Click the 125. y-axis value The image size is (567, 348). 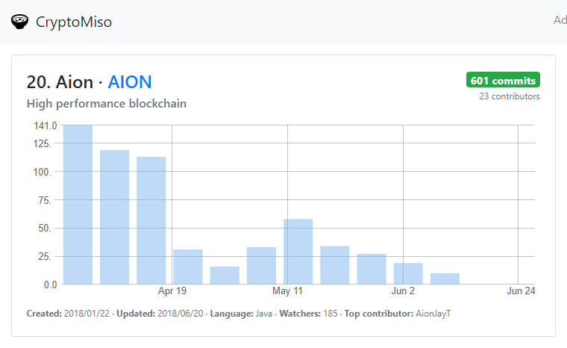tap(43, 144)
